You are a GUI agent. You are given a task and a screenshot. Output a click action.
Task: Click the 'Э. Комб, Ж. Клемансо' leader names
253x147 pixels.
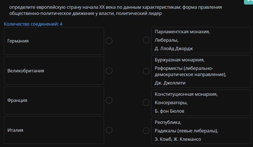coord(178,139)
